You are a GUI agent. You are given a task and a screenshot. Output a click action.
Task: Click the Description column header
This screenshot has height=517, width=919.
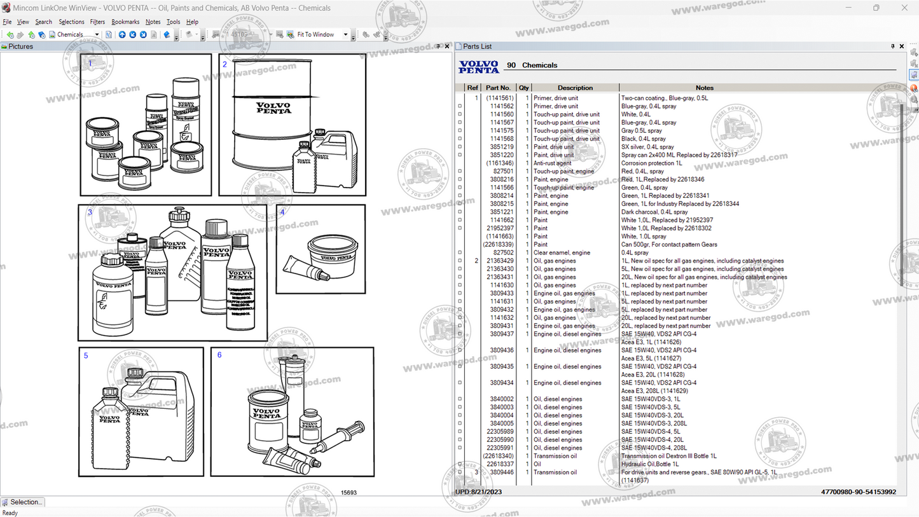point(575,88)
